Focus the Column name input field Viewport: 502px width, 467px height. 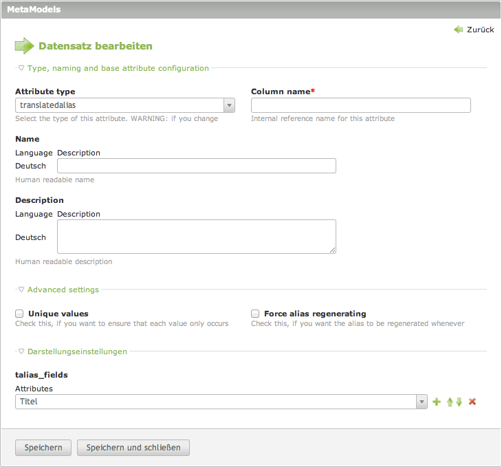[x=360, y=105]
